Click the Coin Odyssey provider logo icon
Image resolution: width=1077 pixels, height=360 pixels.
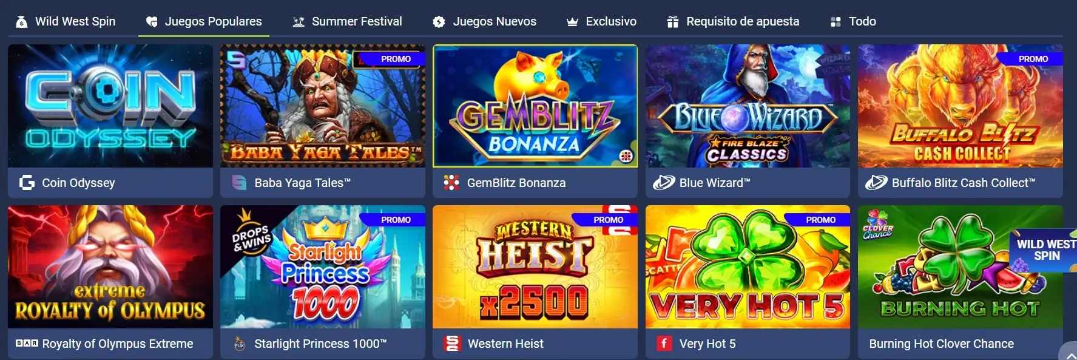point(27,183)
